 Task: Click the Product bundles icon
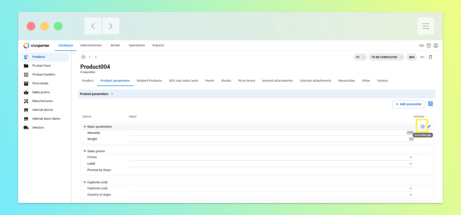[x=26, y=75]
